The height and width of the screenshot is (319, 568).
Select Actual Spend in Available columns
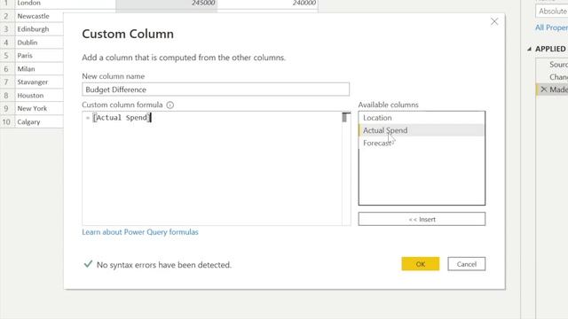422,130
